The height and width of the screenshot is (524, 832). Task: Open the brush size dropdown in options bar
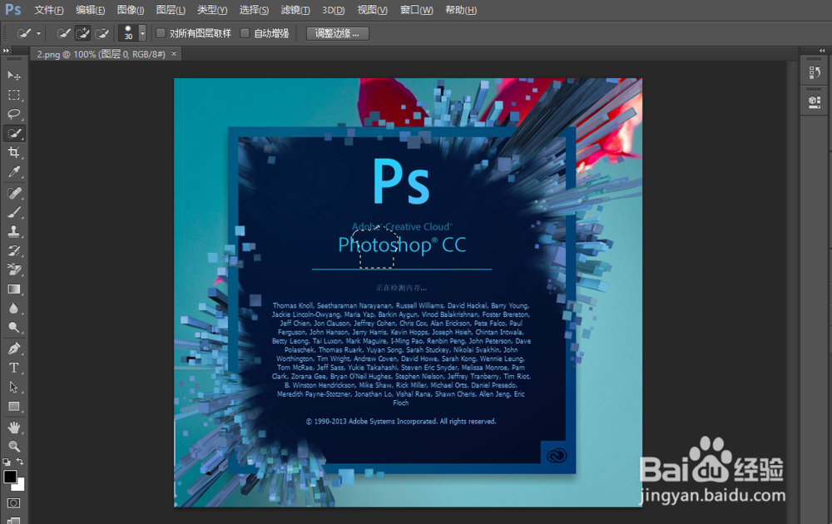coord(142,33)
